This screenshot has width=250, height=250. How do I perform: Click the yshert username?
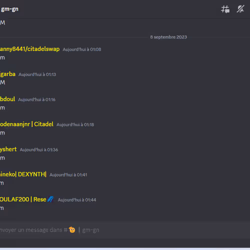tap(8, 149)
